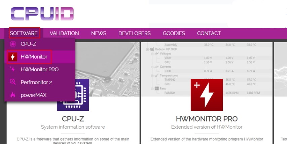
Task: Collapse the Temperatures tree node
Action: [x=152, y=76]
